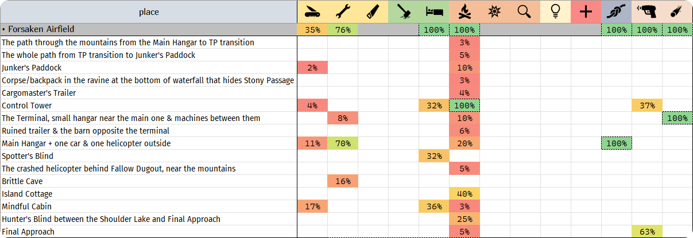Click the red plus column icon

[586, 12]
